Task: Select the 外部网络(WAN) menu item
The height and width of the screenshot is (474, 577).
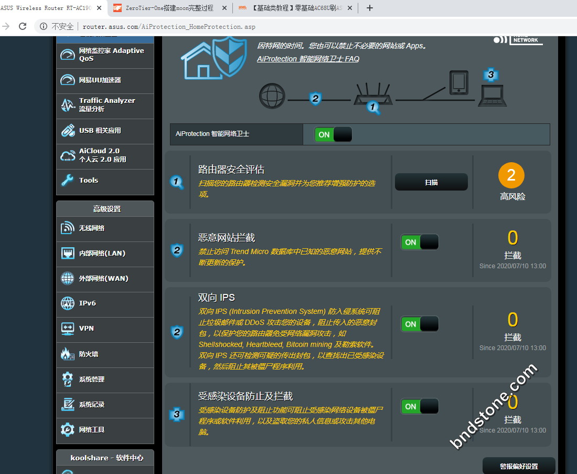Action: [105, 279]
